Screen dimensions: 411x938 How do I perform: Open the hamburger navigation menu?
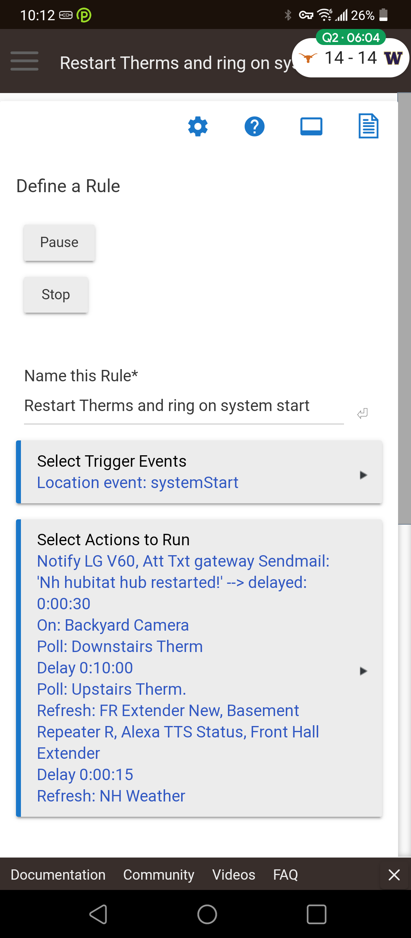(24, 61)
